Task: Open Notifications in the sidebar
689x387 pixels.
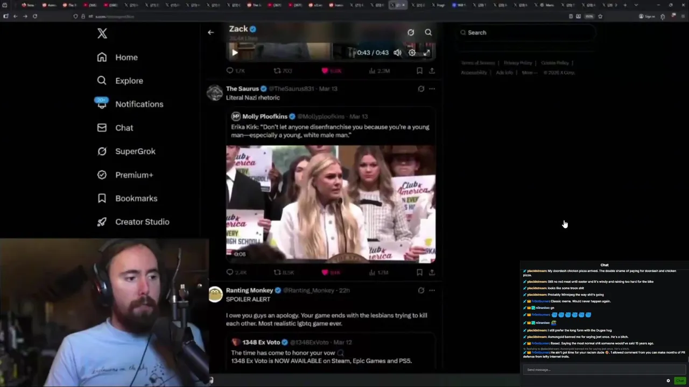Action: click(x=130, y=104)
